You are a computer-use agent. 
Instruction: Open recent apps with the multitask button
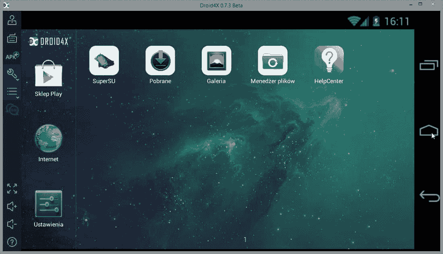pos(429,65)
